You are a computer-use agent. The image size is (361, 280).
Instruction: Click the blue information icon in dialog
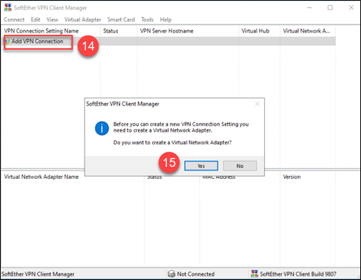tap(102, 128)
